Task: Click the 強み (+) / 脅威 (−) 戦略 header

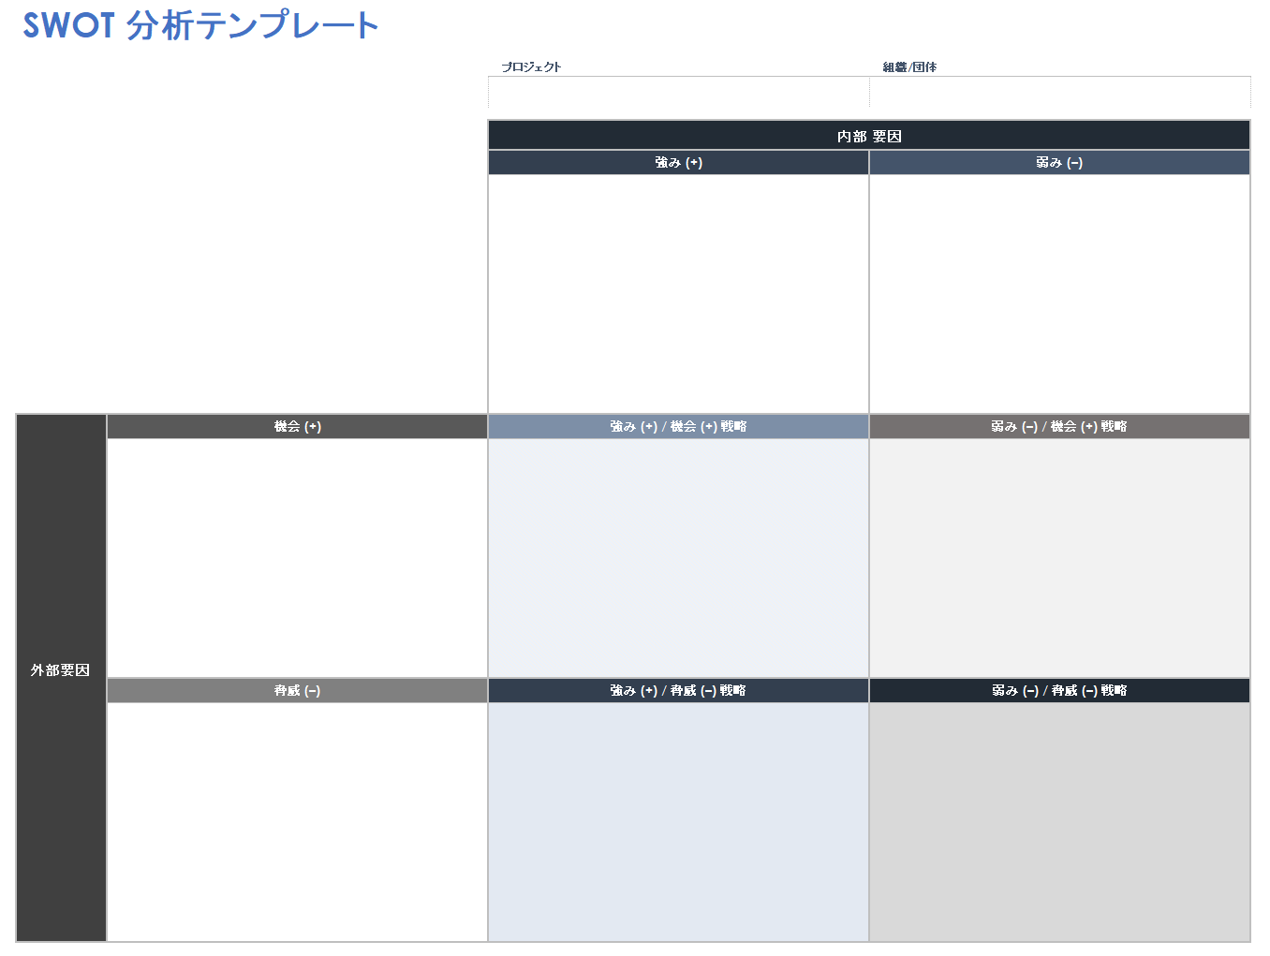Action: pyautogui.click(x=679, y=691)
